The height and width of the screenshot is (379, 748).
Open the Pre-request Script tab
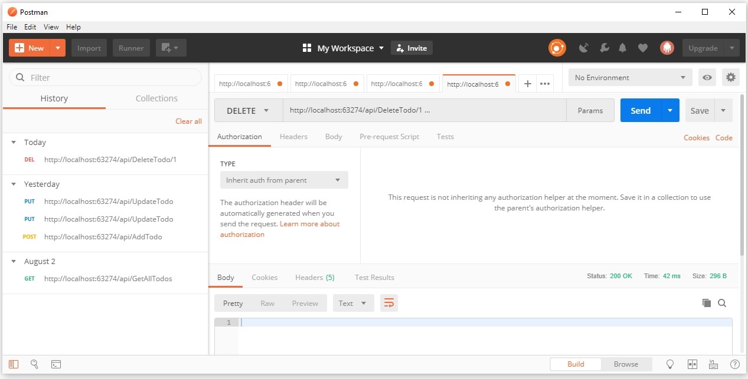389,137
